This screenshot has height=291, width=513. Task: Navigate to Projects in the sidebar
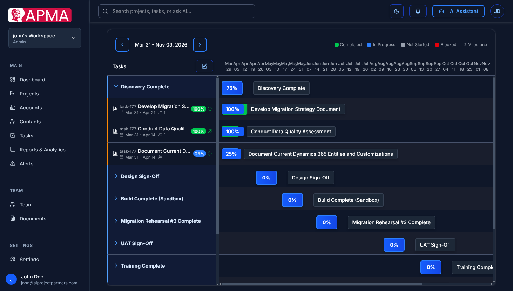click(x=29, y=93)
